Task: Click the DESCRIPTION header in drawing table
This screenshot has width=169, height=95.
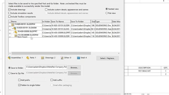Action: 144,68
